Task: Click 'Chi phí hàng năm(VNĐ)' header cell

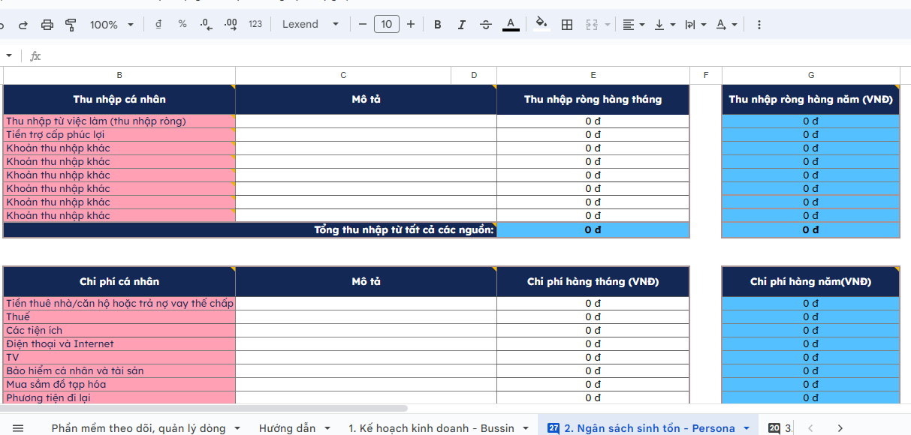Action: click(x=811, y=281)
